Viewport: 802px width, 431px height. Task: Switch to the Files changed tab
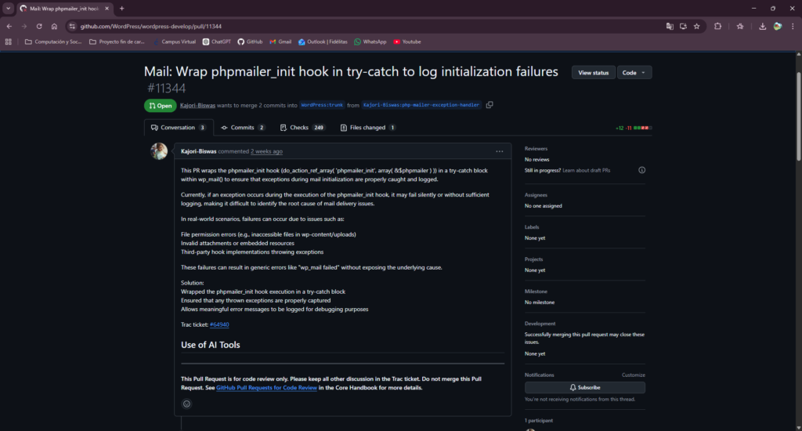tap(368, 128)
